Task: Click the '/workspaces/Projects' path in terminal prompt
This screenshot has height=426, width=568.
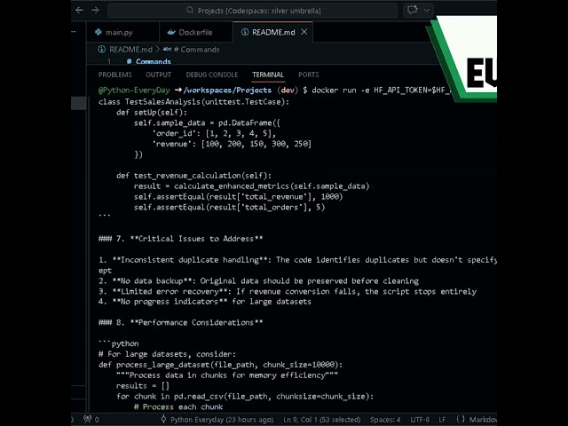Action: (x=227, y=90)
